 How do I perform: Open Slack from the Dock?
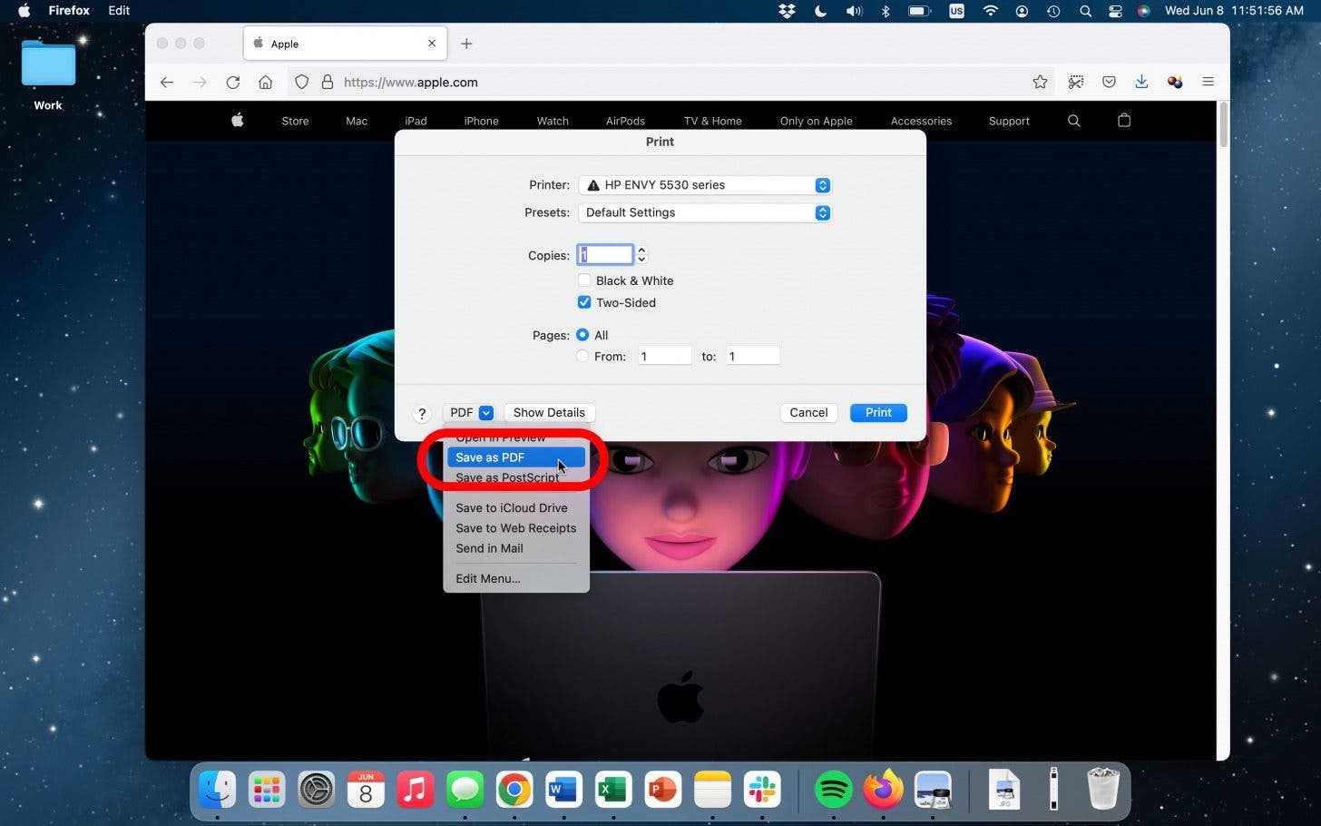click(x=761, y=790)
